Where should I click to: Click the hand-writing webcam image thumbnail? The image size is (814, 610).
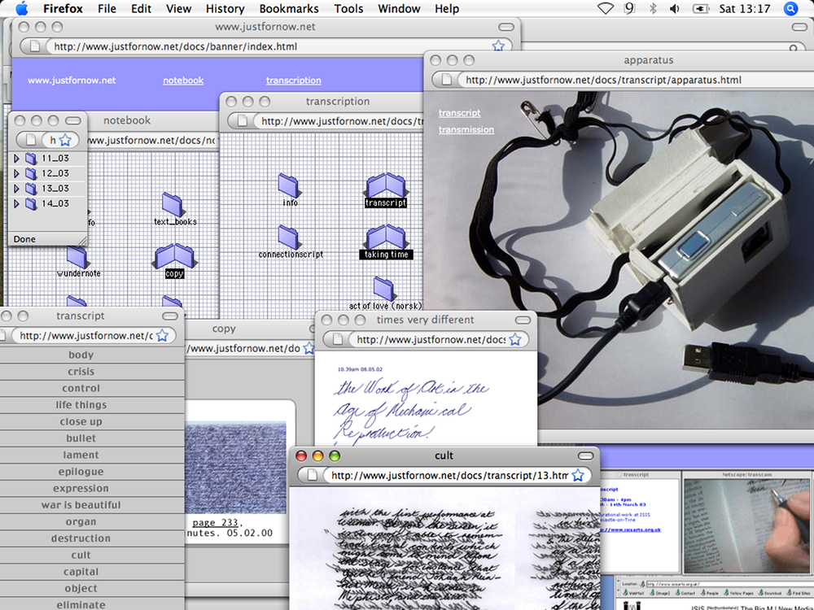tap(746, 525)
